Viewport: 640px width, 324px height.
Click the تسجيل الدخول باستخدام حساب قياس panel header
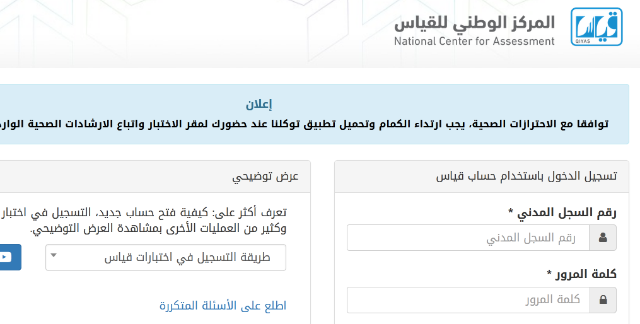click(482, 176)
